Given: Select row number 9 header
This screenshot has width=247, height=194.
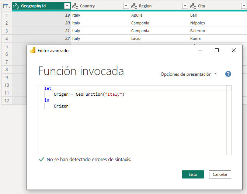Looking at the screenshot, I should [7, 77].
